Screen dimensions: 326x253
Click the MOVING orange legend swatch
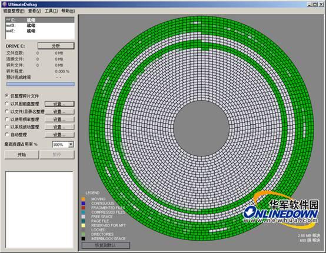[83, 199]
